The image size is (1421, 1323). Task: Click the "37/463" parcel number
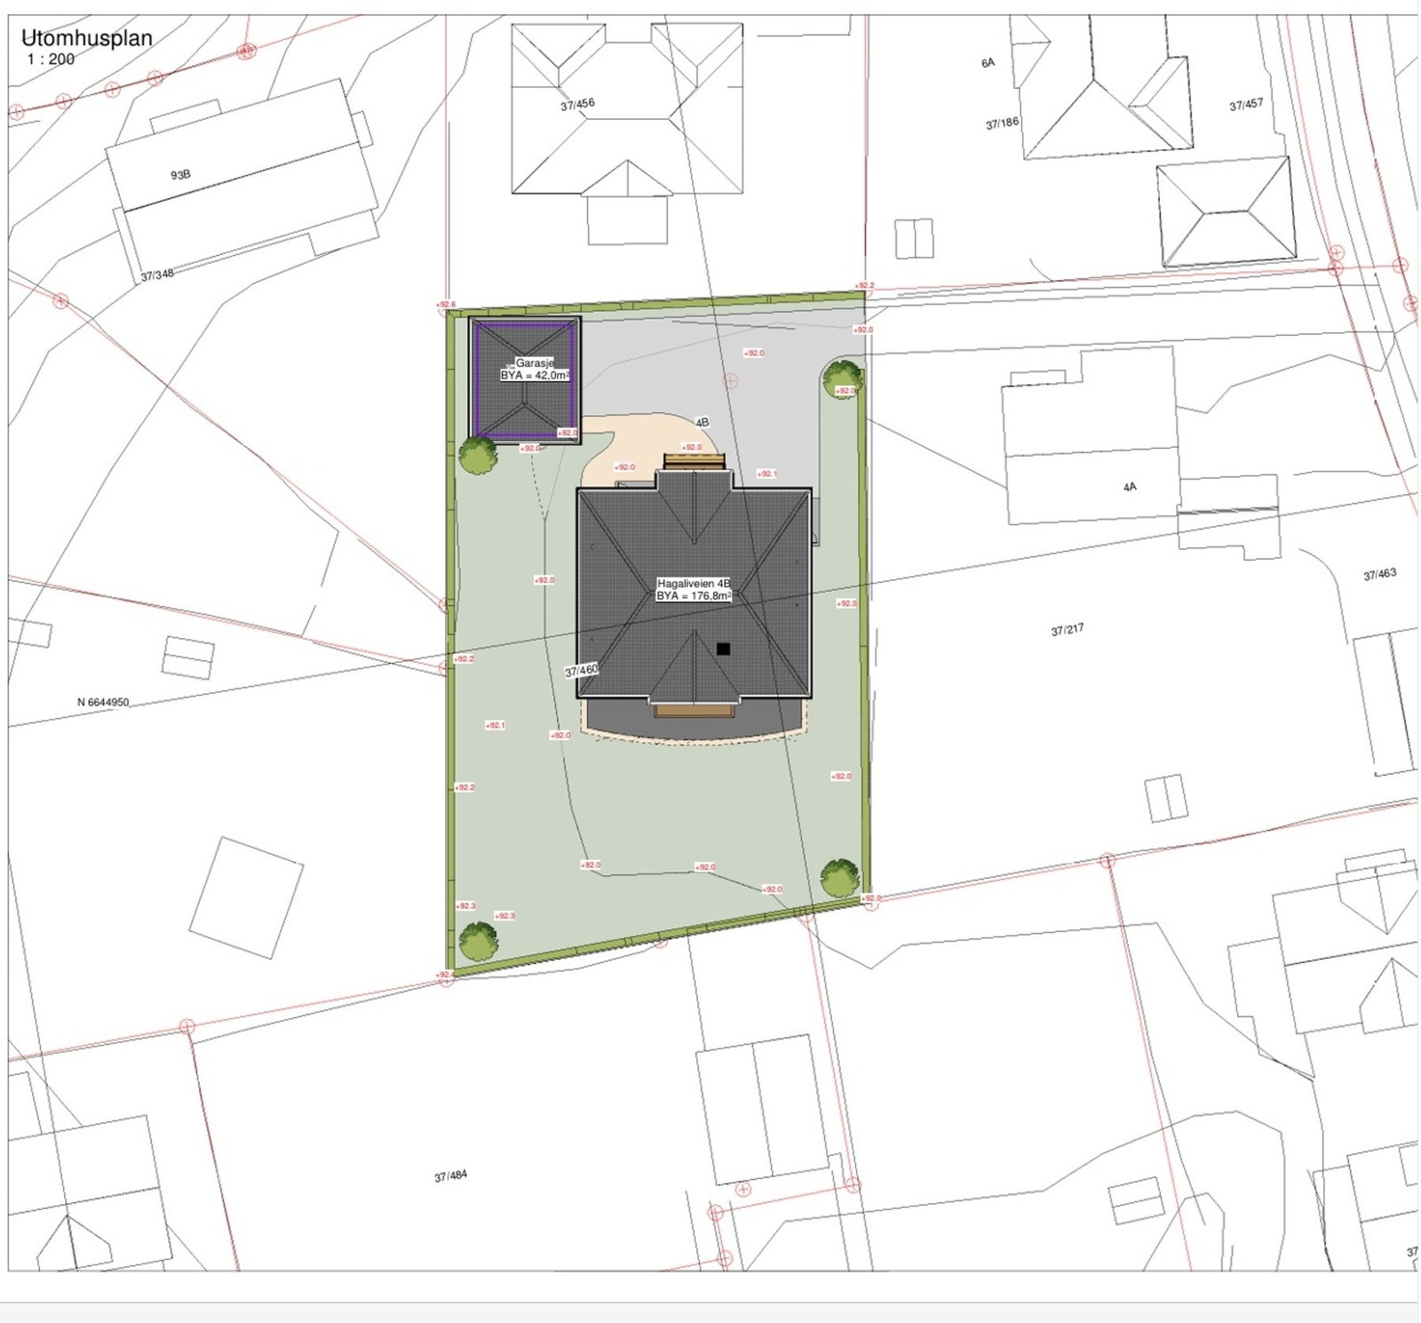click(1379, 575)
